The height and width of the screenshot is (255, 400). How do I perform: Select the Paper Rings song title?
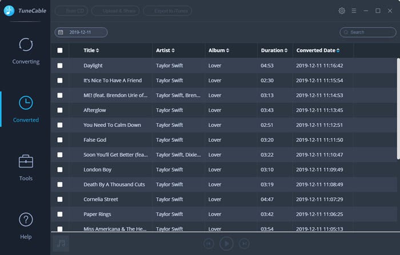pos(97,214)
